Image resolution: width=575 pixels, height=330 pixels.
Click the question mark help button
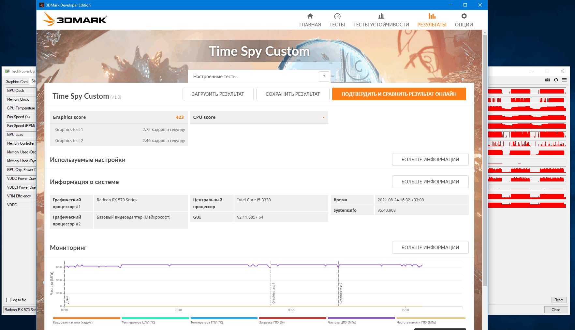tap(324, 77)
